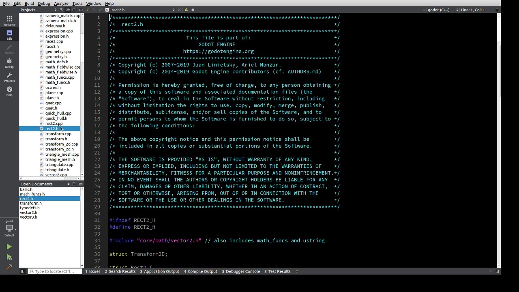This screenshot has height=292, width=519.
Task: Show the 1 Issues output pane
Action: 92,271
